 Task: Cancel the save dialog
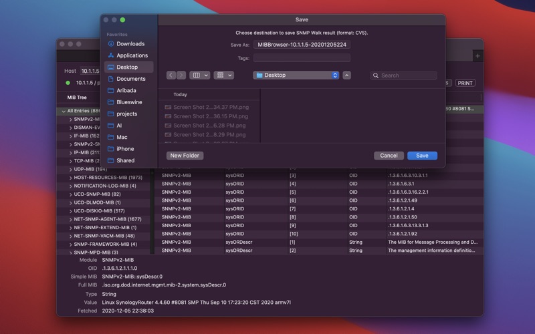click(389, 156)
